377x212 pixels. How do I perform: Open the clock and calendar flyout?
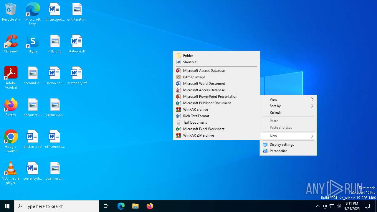point(352,206)
